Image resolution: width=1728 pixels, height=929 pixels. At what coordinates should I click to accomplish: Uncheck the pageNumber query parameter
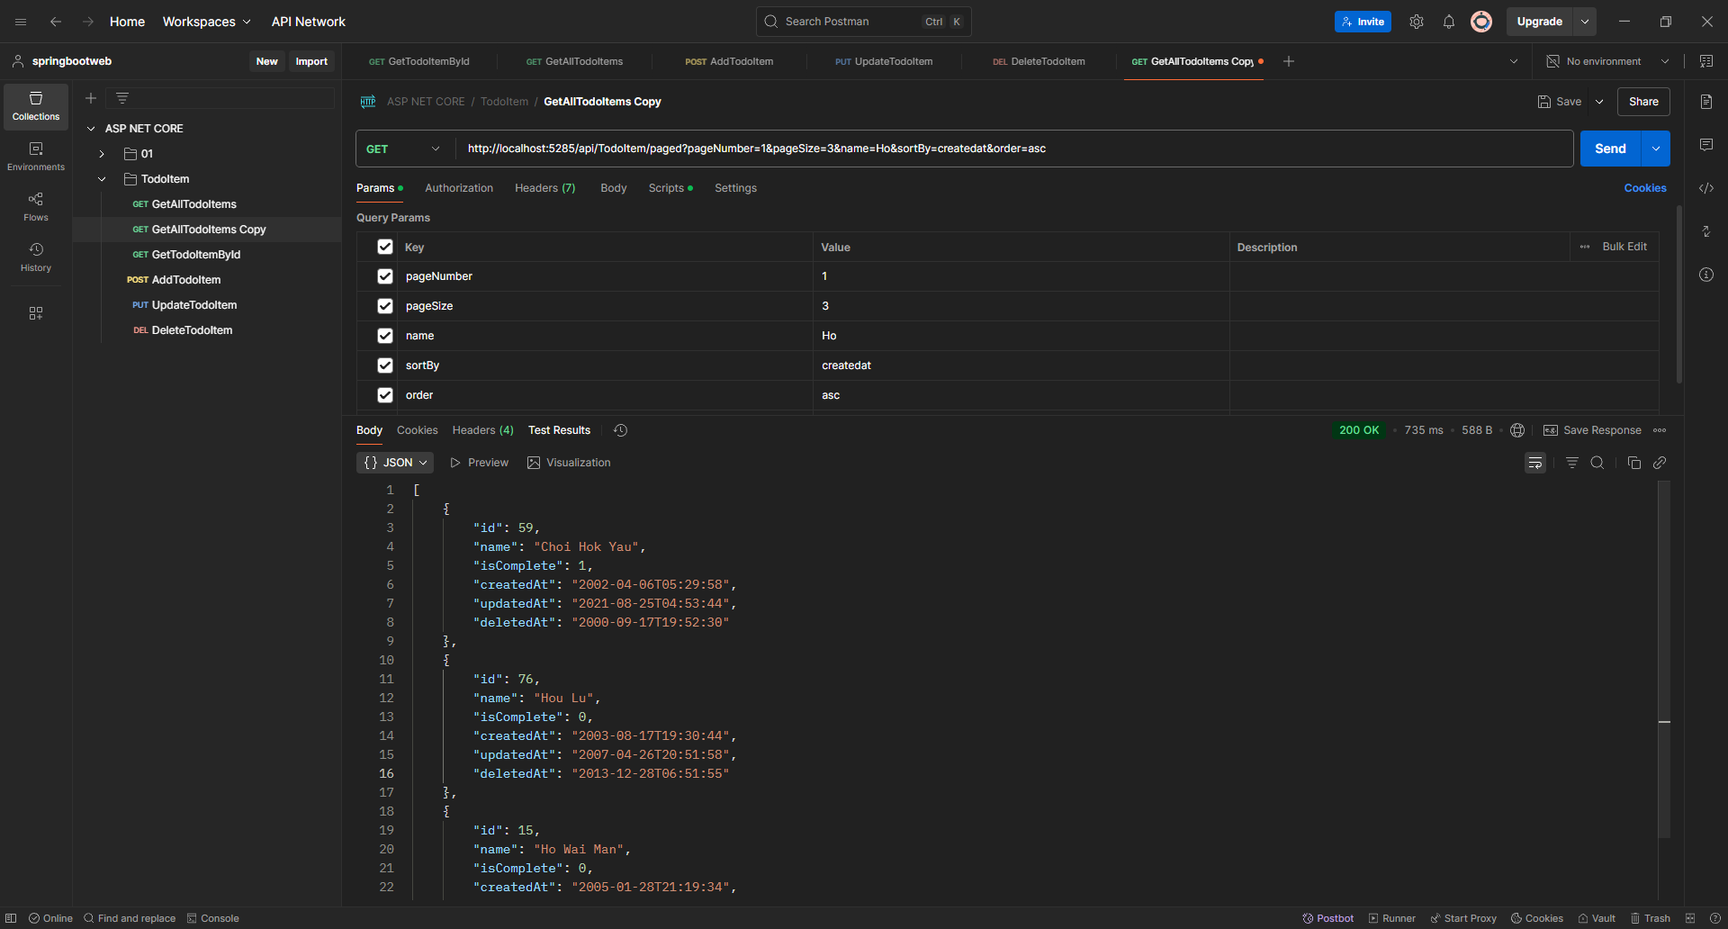(385, 276)
